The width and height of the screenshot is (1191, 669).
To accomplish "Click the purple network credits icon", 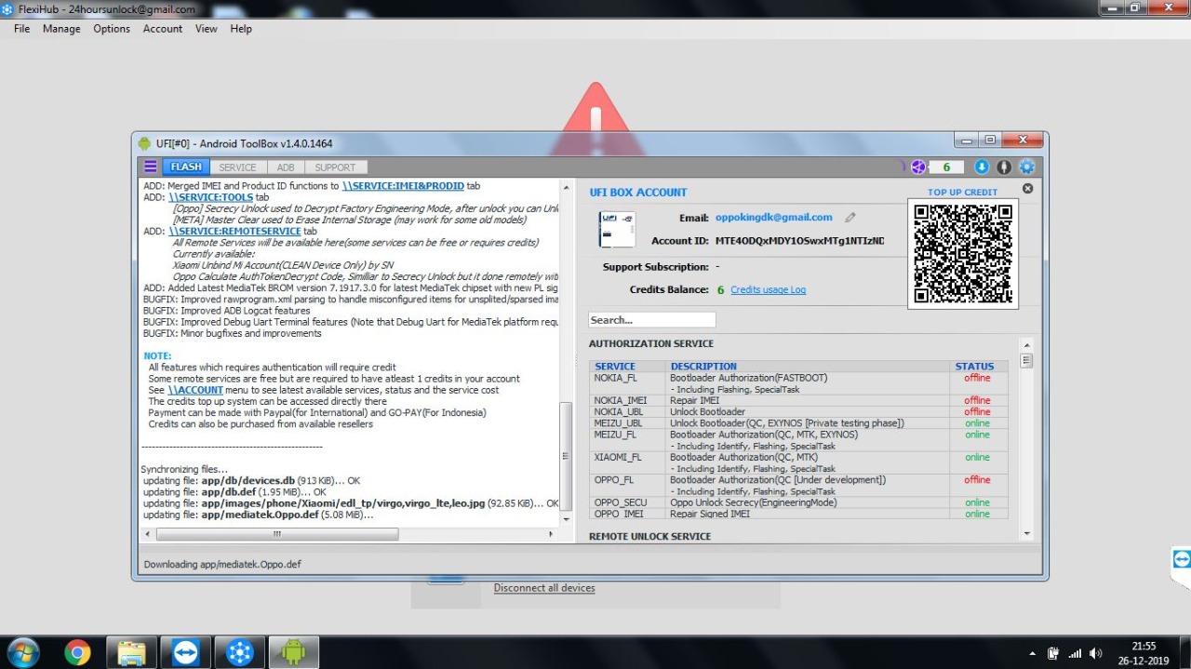I will pyautogui.click(x=918, y=167).
